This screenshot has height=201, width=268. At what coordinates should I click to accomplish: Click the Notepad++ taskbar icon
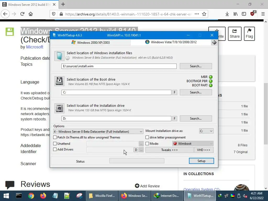67,196
